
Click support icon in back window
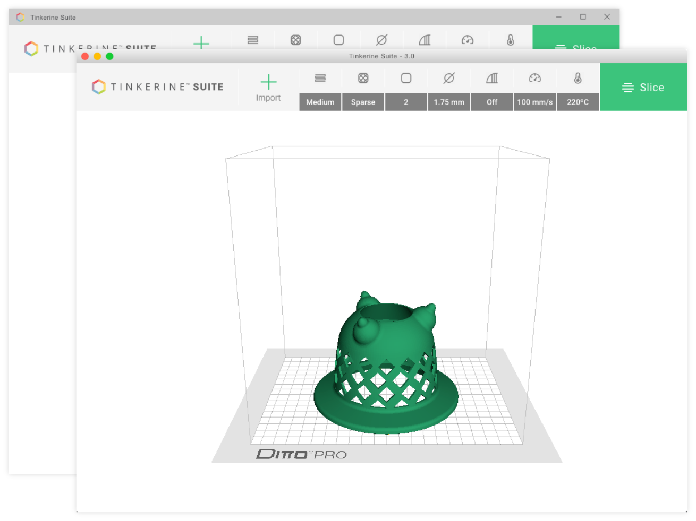click(x=425, y=40)
